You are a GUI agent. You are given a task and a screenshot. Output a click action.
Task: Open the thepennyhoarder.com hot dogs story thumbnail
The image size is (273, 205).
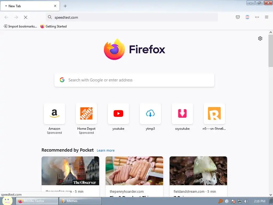pyautogui.click(x=134, y=171)
